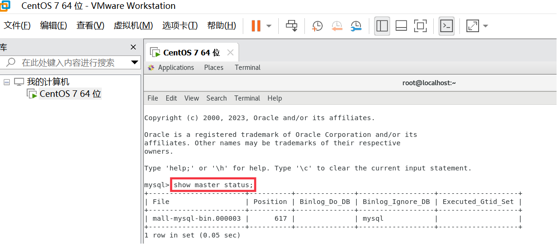This screenshot has width=557, height=244.
Task: Toggle the console view icon
Action: tap(446, 26)
